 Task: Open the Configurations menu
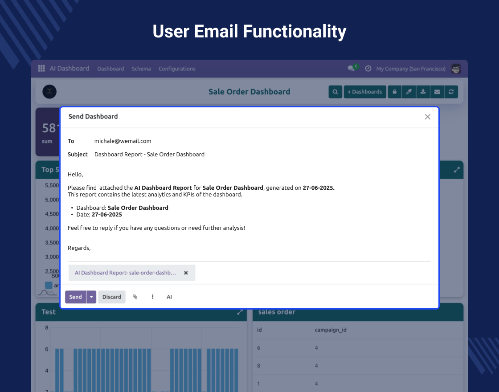click(177, 69)
